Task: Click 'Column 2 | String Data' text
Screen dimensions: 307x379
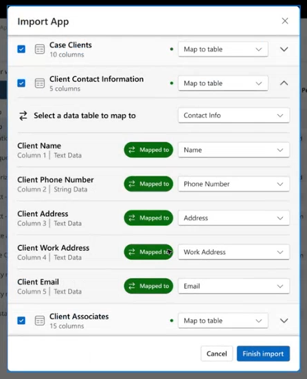Action: (x=52, y=189)
